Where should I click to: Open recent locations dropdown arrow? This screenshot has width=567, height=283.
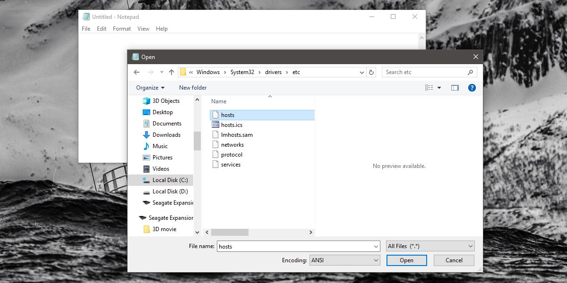point(162,72)
